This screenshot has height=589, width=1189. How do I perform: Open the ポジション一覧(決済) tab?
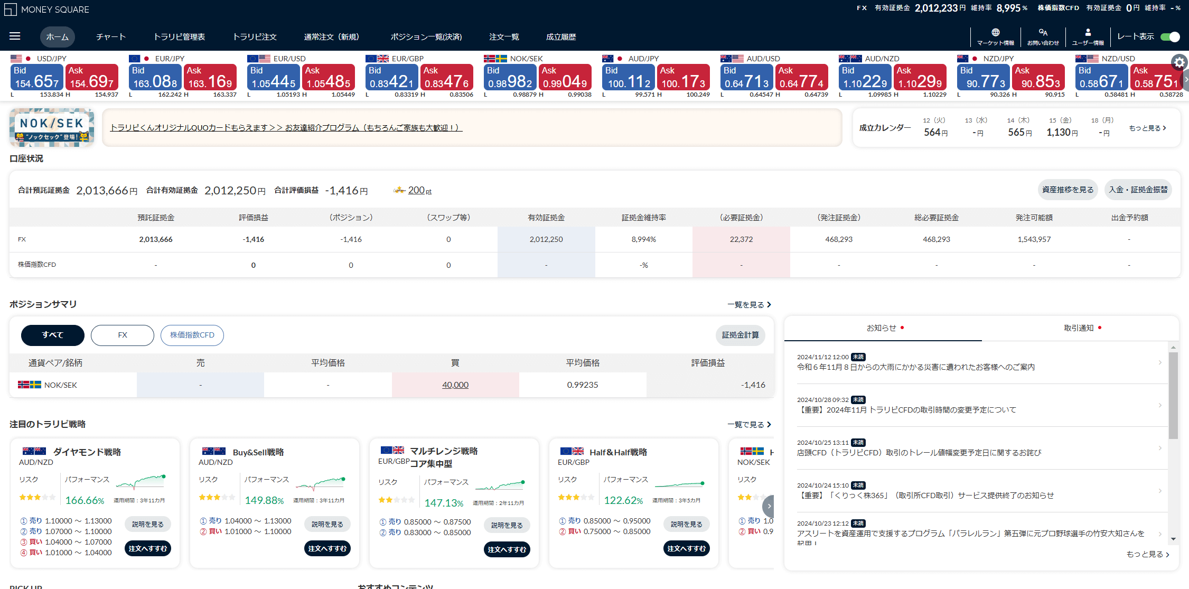point(426,37)
